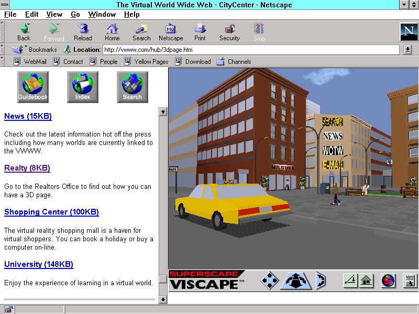Click Viscape viewpoint angle icon
Viewport: 419px width, 314px height.
coord(350,281)
